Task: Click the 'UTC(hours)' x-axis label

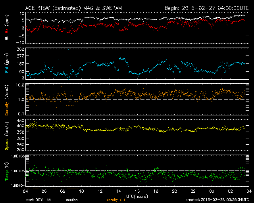Action: (x=137, y=196)
